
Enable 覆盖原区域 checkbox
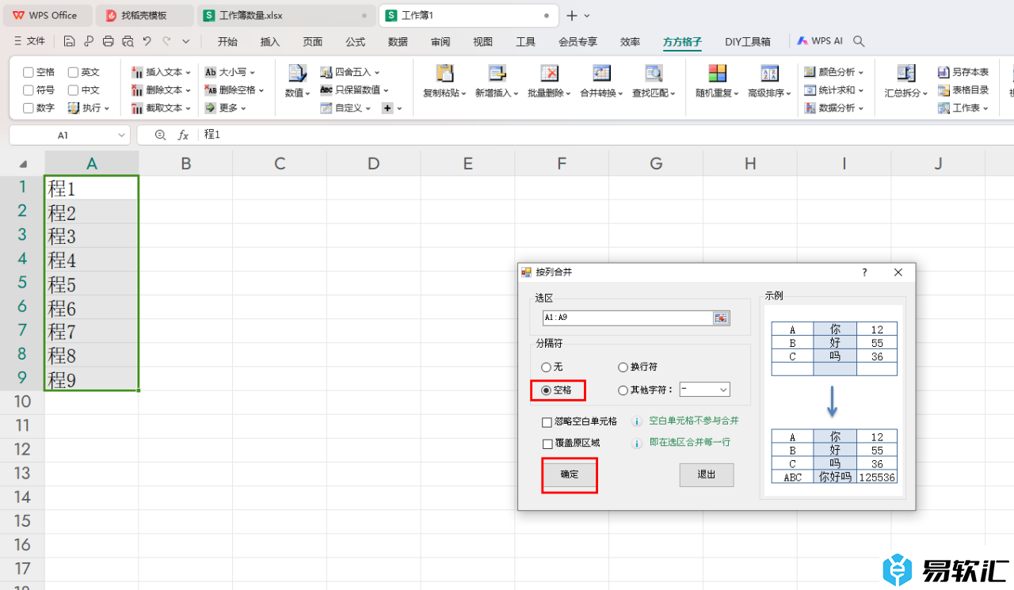pos(547,444)
